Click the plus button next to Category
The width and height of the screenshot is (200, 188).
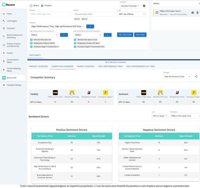[90, 26]
